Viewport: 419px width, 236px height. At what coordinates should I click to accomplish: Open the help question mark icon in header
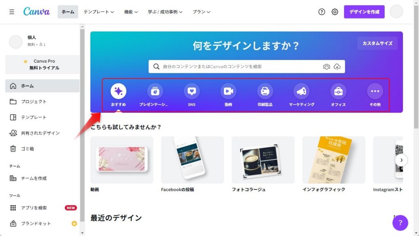point(322,12)
